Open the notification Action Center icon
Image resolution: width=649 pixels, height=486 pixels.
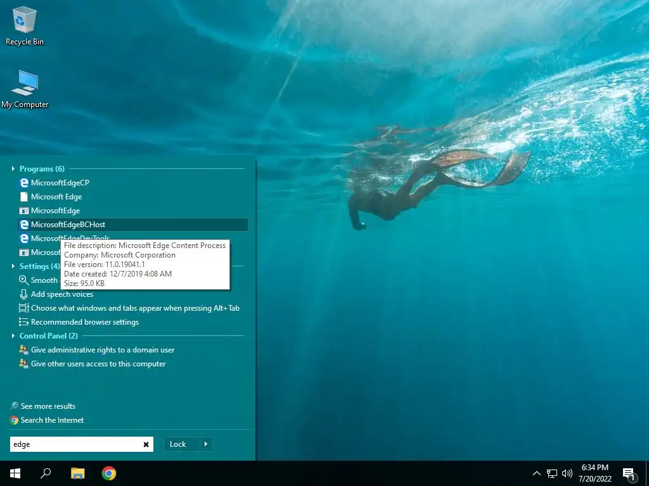[x=629, y=474]
